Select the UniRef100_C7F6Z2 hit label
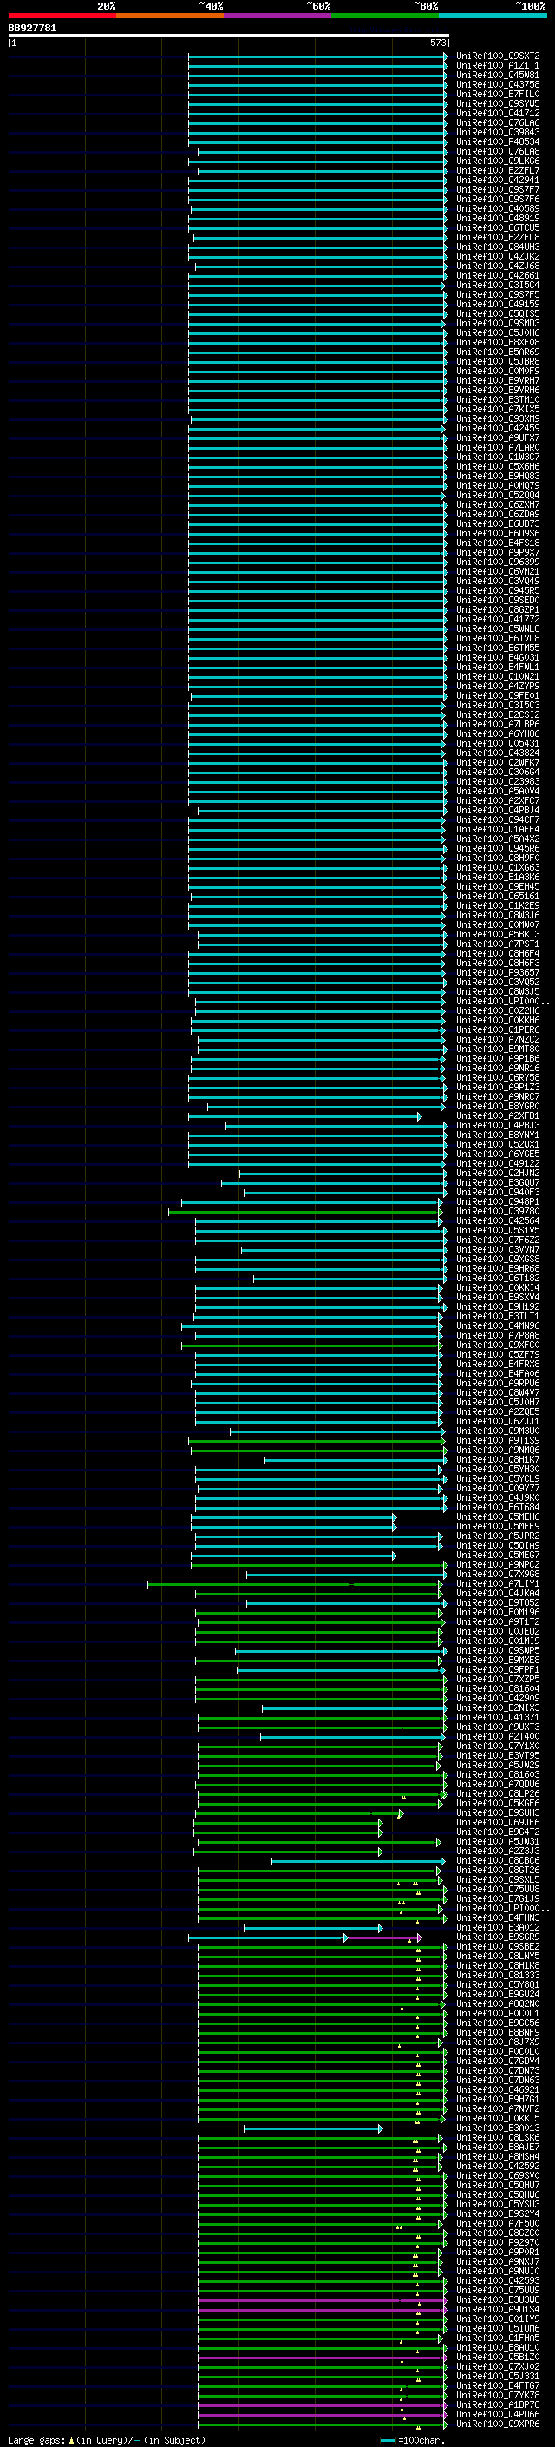555x2447 pixels. [x=498, y=1240]
